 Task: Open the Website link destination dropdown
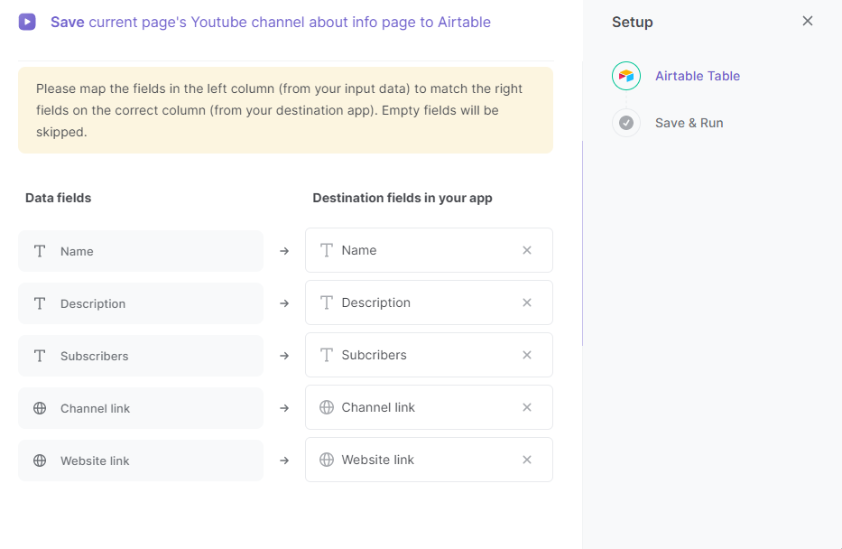click(429, 460)
